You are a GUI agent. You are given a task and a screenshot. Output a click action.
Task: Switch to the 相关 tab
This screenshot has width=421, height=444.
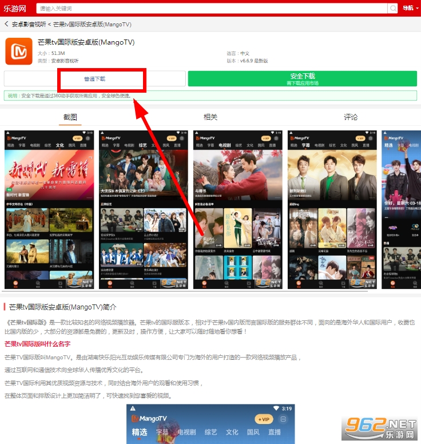coord(210,117)
